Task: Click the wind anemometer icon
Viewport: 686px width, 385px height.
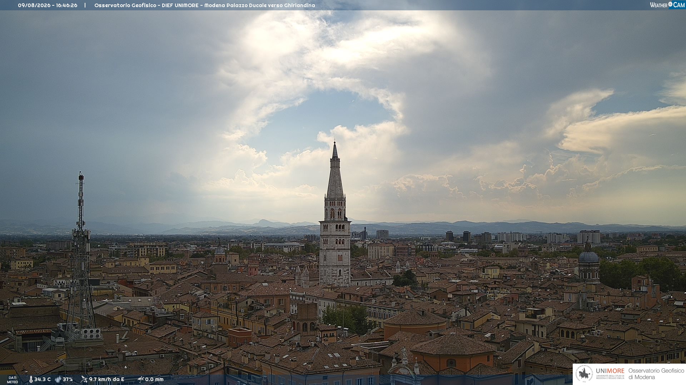Action: click(84, 379)
